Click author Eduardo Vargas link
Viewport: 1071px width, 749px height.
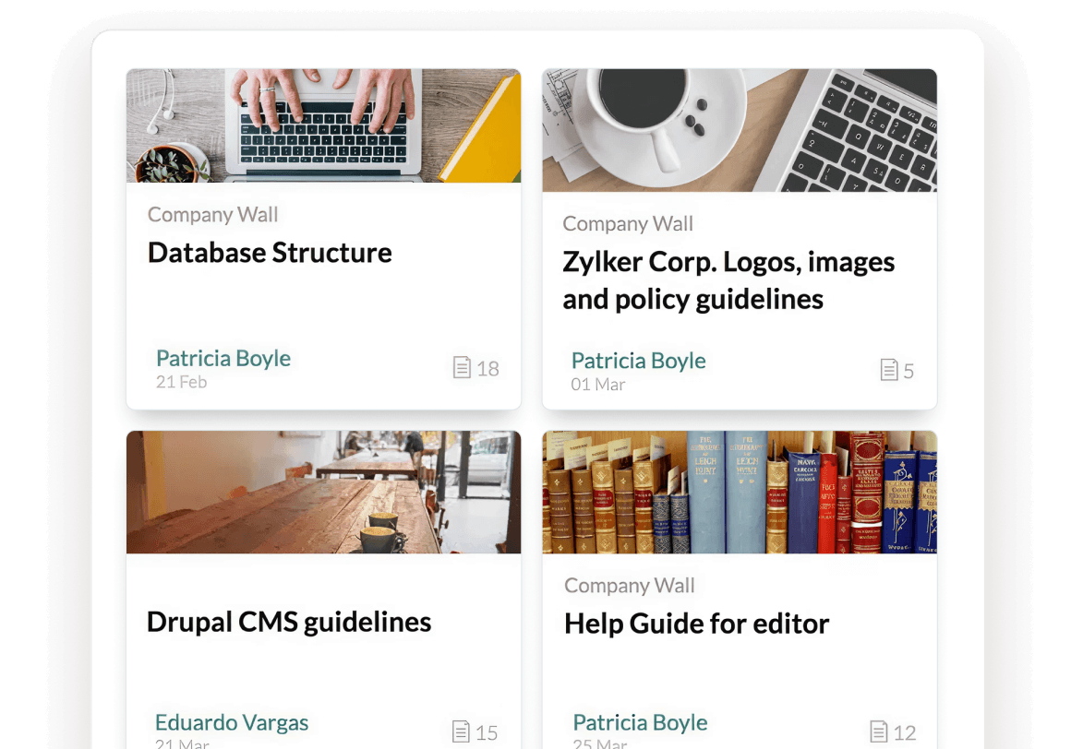tap(231, 722)
